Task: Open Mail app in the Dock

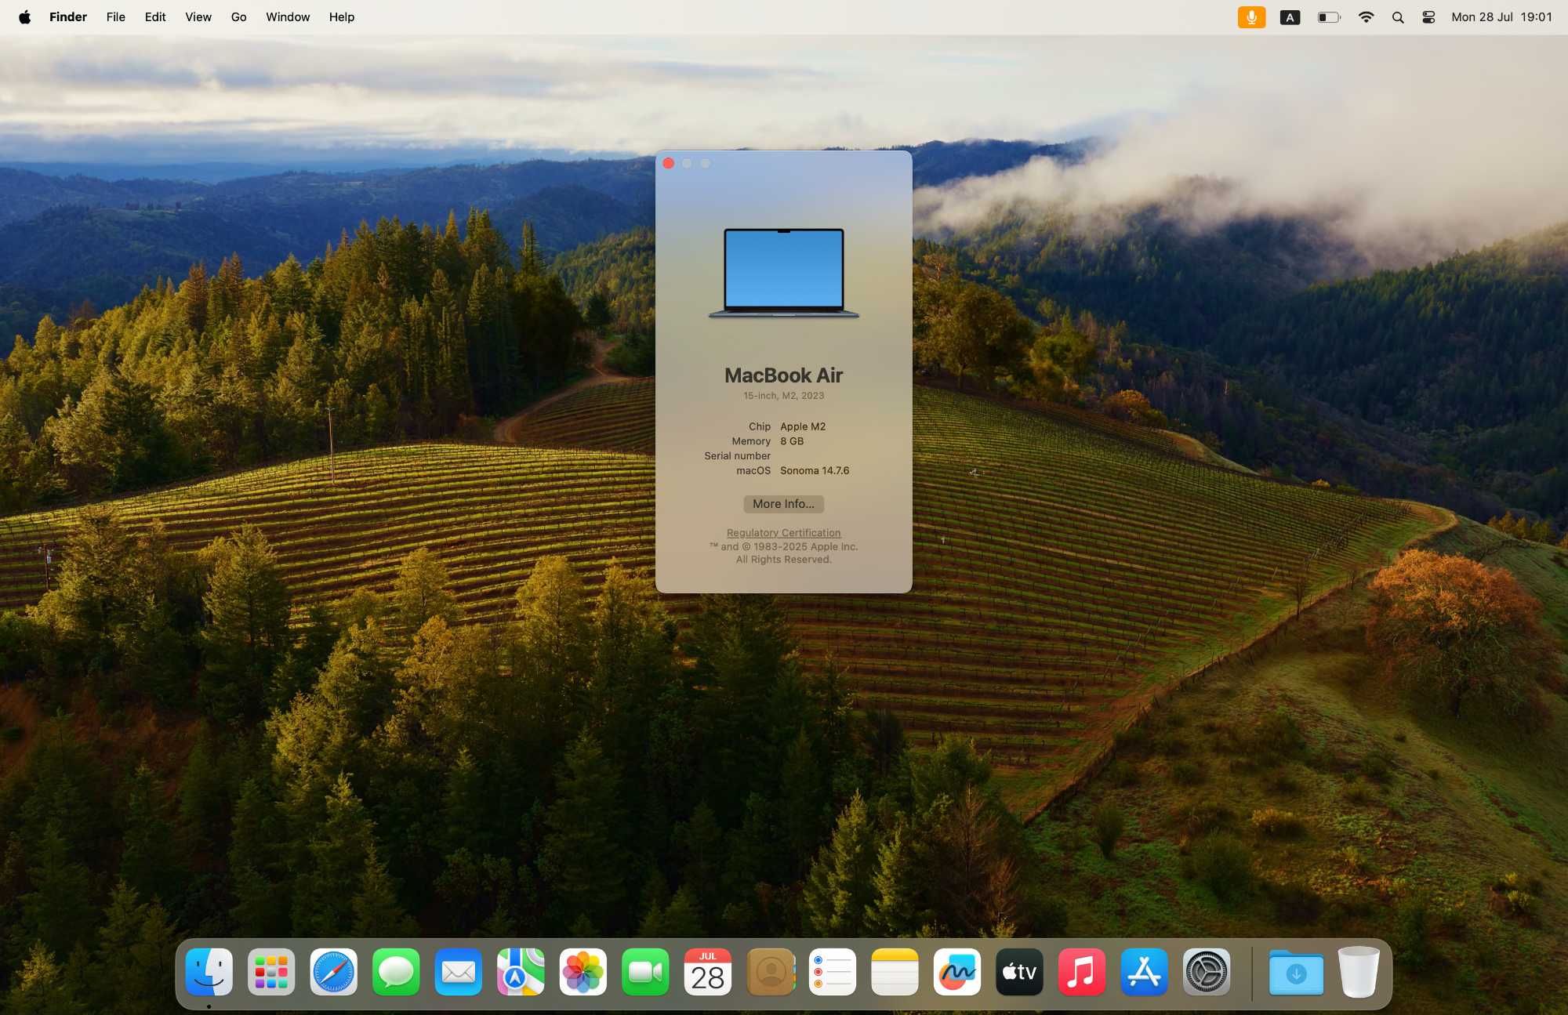Action: pos(458,972)
